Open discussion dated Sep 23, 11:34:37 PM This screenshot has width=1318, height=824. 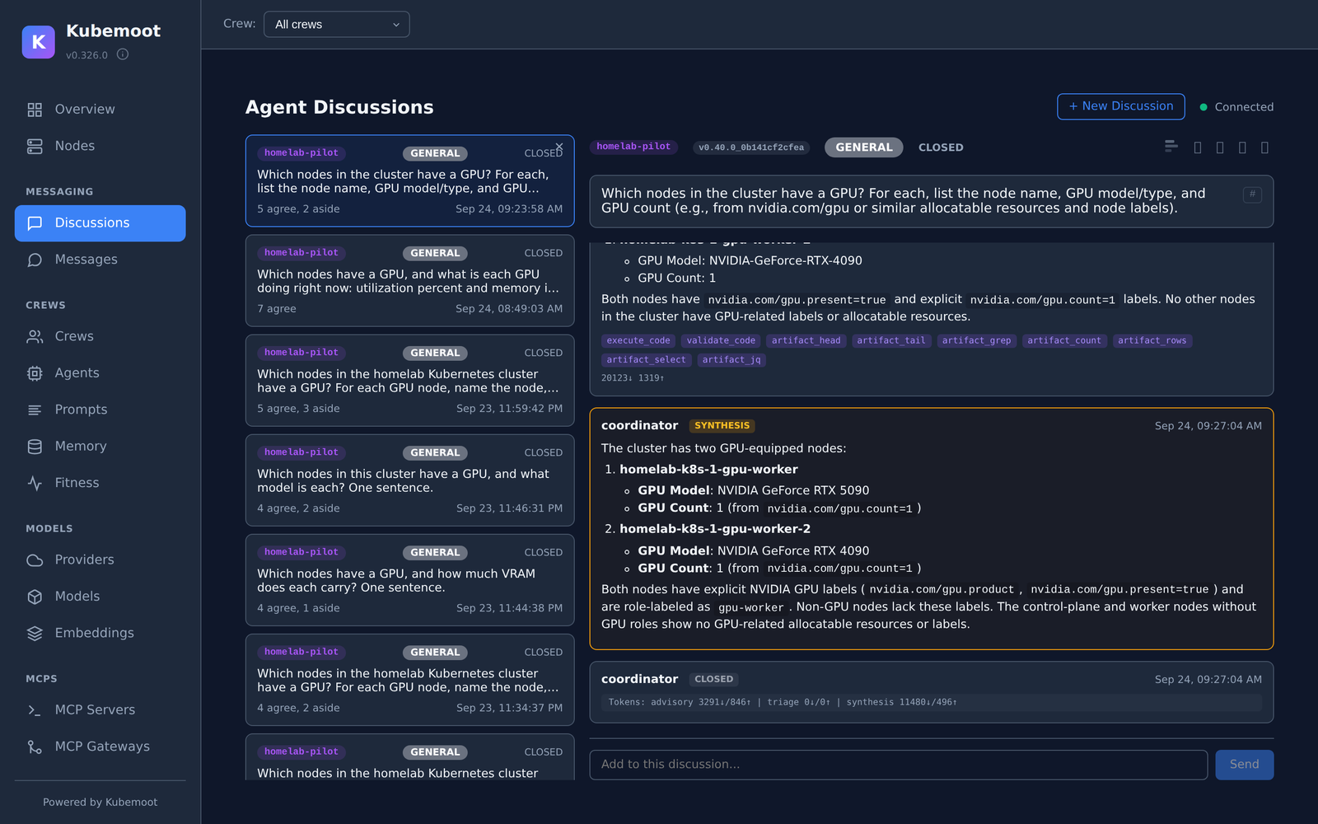click(x=409, y=680)
